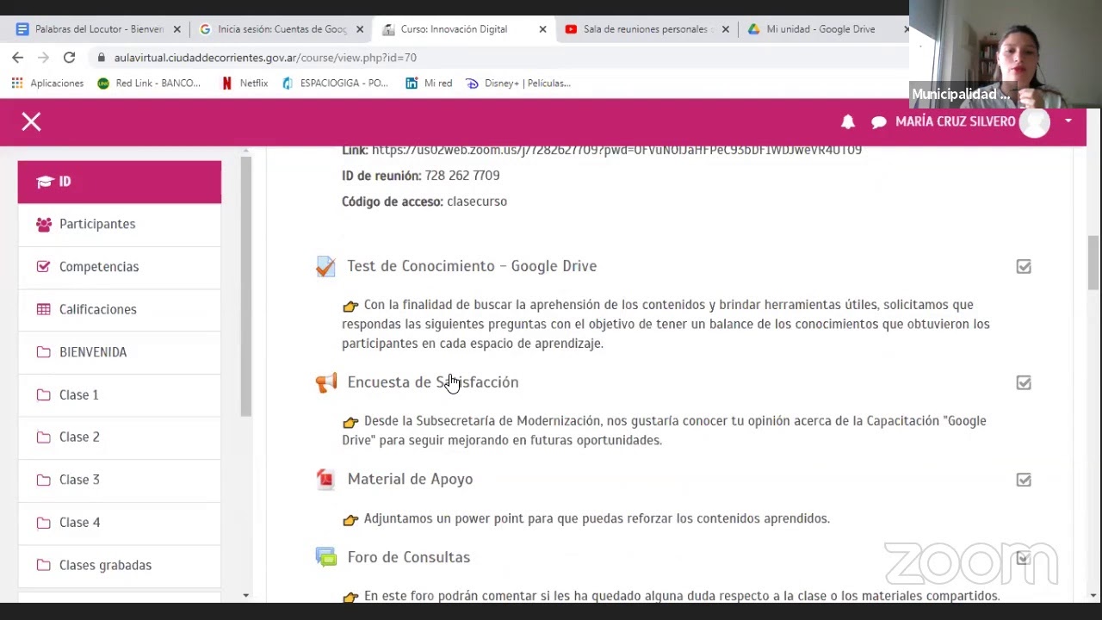
Task: Go to Clases grabadas section in sidebar
Action: [120, 565]
